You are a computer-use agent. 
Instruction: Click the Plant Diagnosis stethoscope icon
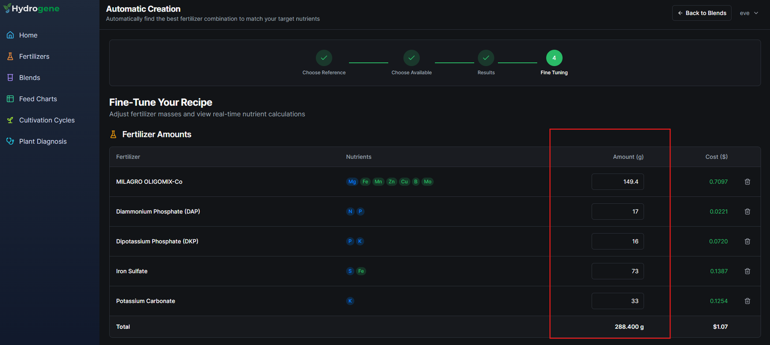click(x=10, y=141)
